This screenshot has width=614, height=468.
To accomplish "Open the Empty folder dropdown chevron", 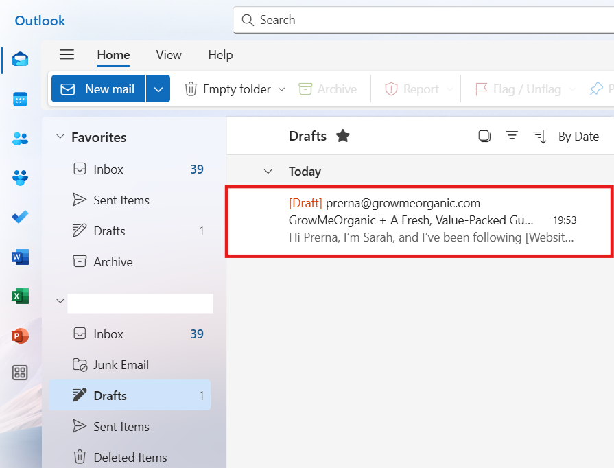I will (281, 89).
